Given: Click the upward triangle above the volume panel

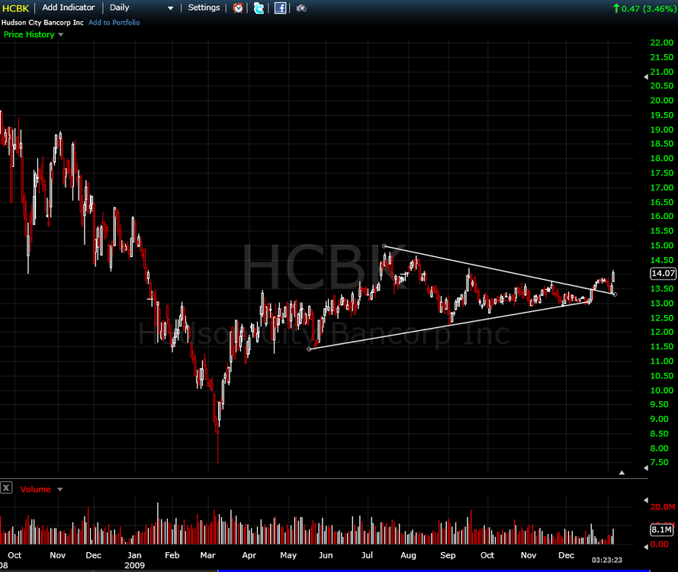Looking at the screenshot, I should 622,473.
